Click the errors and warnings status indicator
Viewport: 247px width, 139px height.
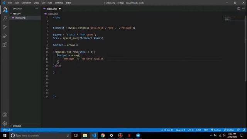[8, 130]
